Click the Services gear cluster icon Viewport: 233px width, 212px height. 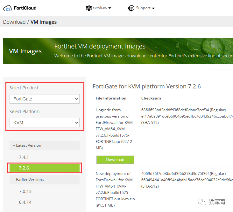89,8
